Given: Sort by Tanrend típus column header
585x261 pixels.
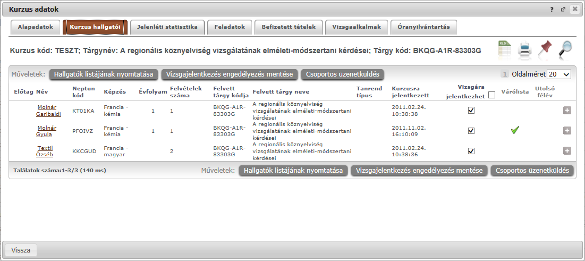Looking at the screenshot, I should coord(369,92).
